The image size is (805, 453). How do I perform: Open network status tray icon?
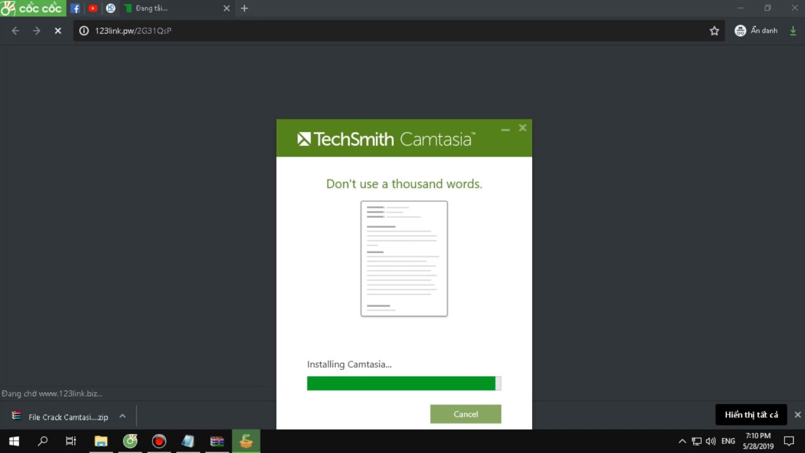[x=697, y=441]
